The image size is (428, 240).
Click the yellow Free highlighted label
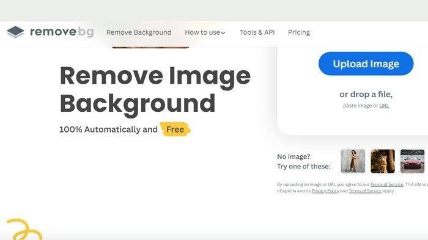click(175, 129)
